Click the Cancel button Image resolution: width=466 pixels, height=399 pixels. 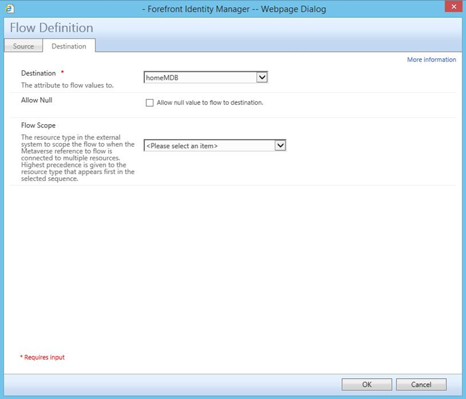(421, 385)
